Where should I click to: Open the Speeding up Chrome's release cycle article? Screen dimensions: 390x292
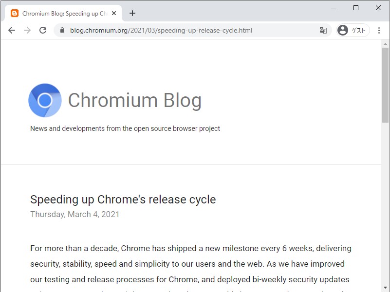[x=123, y=199]
